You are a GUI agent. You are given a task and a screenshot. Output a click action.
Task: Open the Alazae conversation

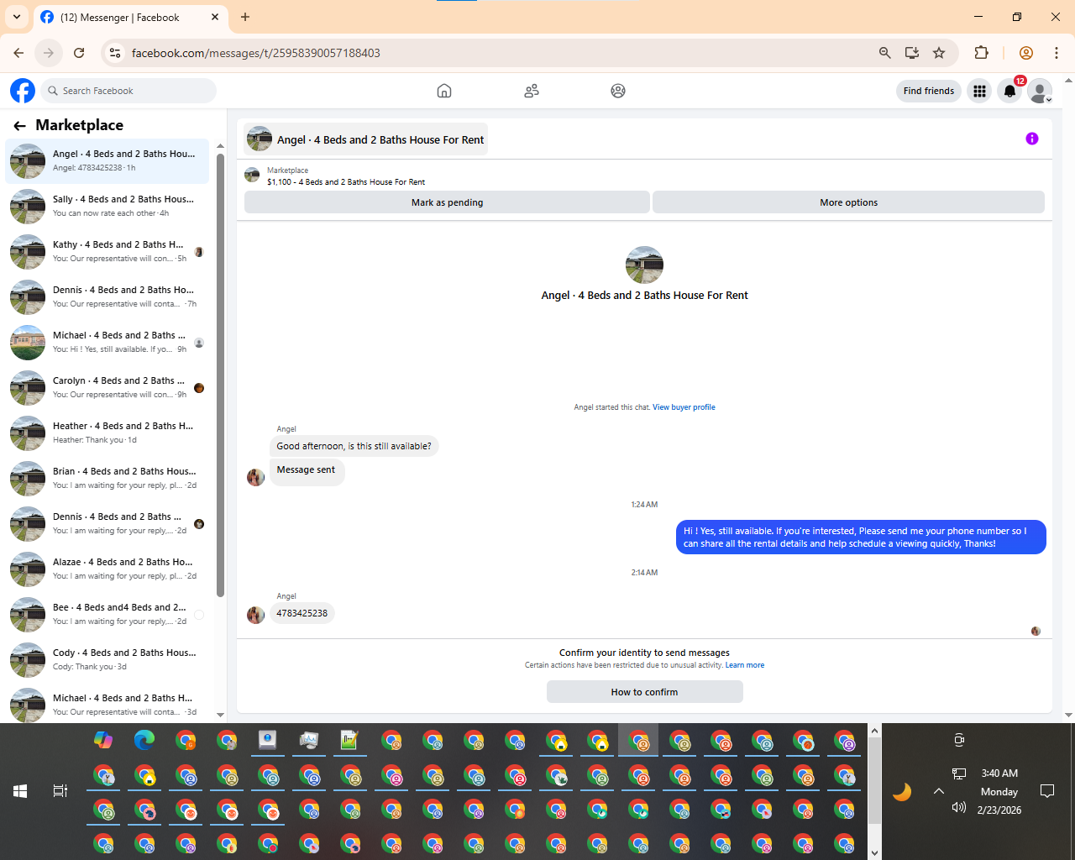pos(107,569)
